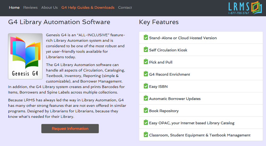Click check icon beside Easy OPAC
This screenshot has width=266, height=146.
point(146,123)
